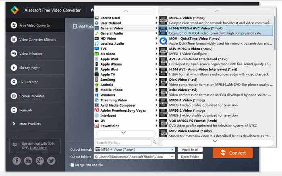Click the TVS monitor icon

click(97, 49)
